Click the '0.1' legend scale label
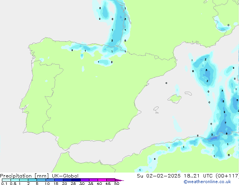The image size is (239, 185). [4, 183]
